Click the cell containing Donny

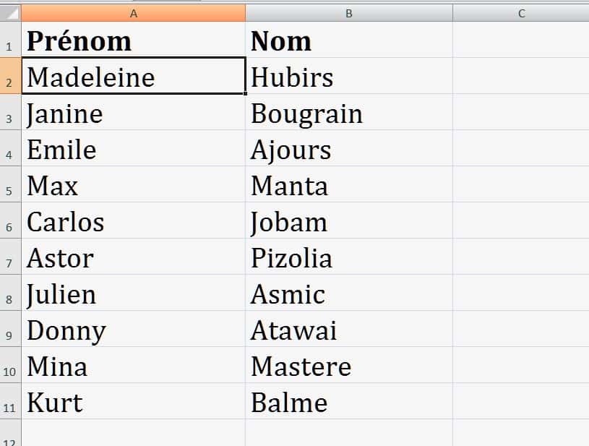(x=134, y=330)
